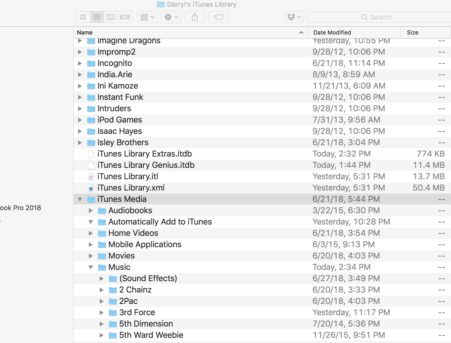This screenshot has width=451, height=343.
Task: Expand the (Sound Effects) folder
Action: 102,279
